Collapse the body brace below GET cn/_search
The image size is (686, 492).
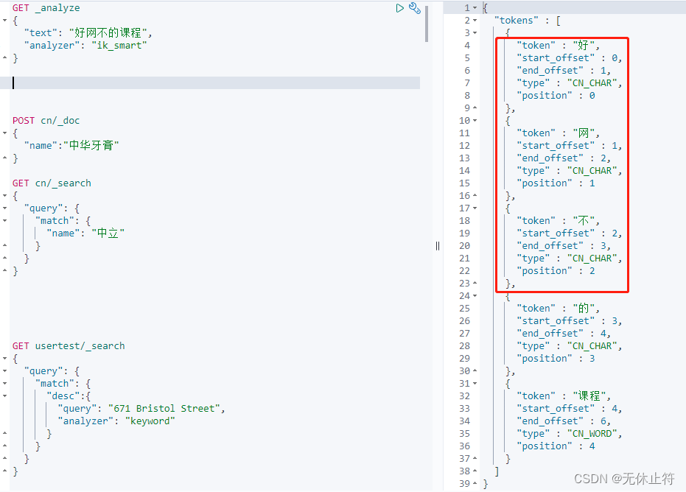[5, 195]
